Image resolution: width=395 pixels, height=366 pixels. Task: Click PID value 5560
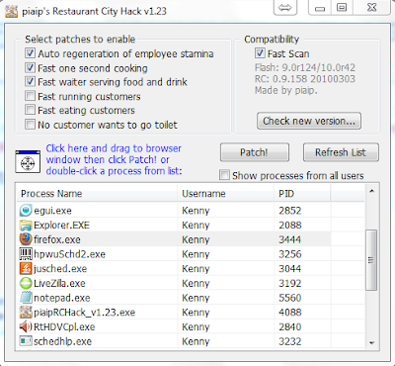pyautogui.click(x=289, y=298)
